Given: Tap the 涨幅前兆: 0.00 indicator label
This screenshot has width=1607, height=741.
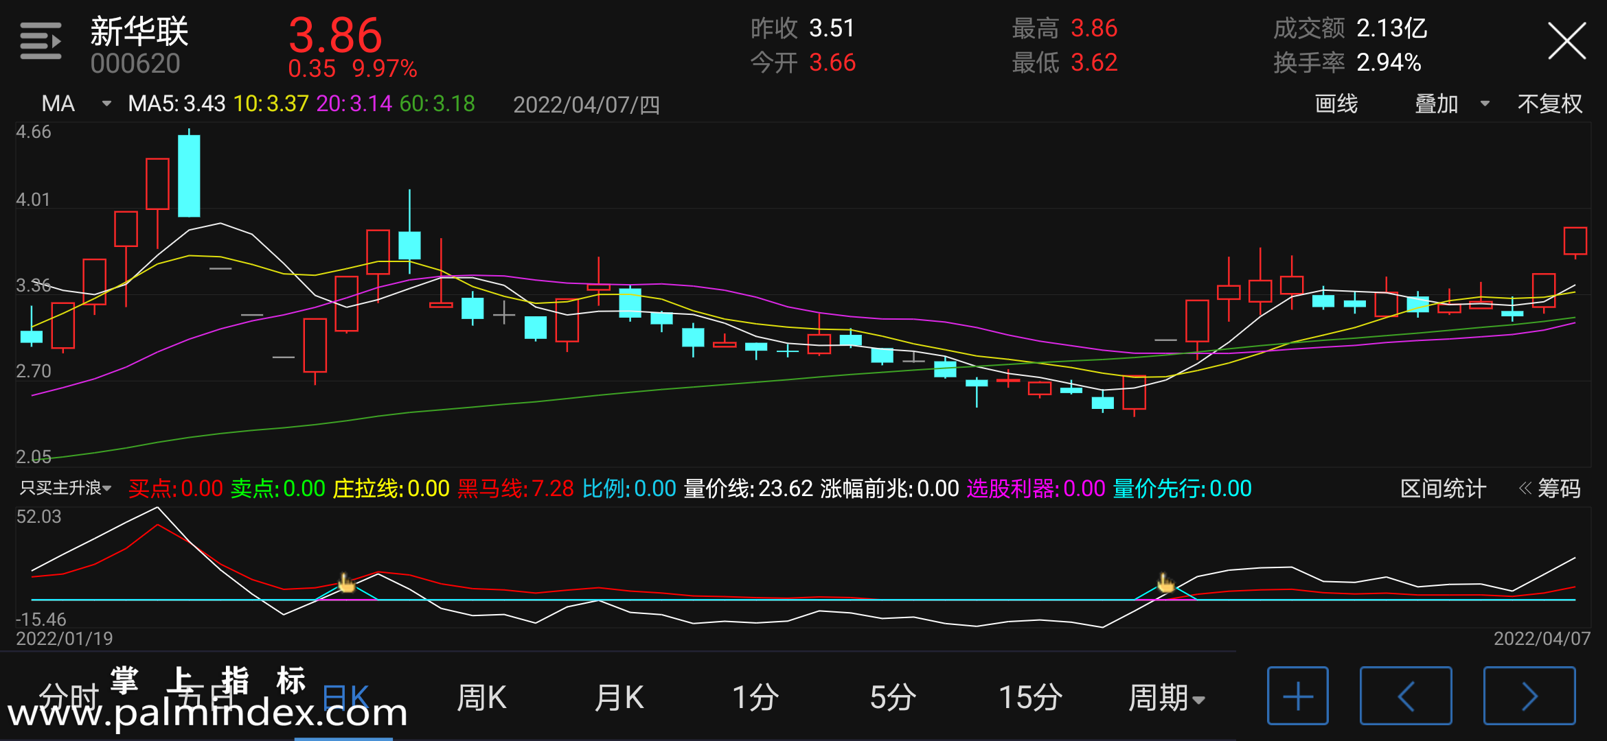Looking at the screenshot, I should click(x=890, y=489).
